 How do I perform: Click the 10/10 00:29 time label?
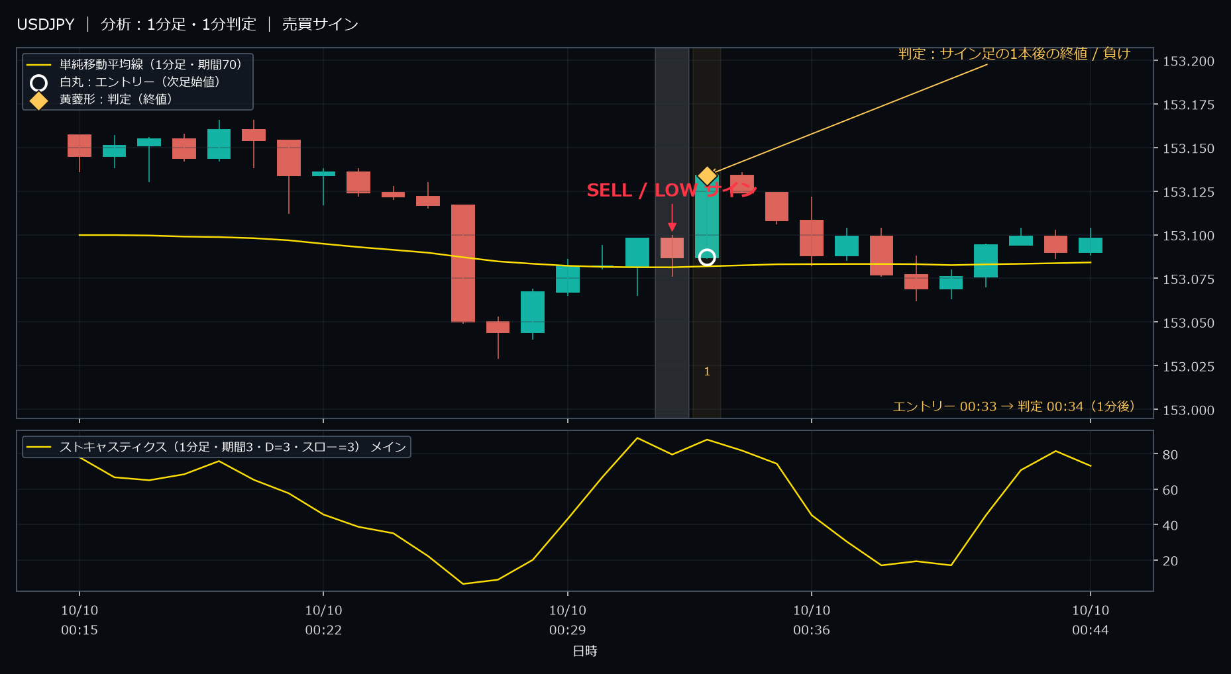(568, 620)
